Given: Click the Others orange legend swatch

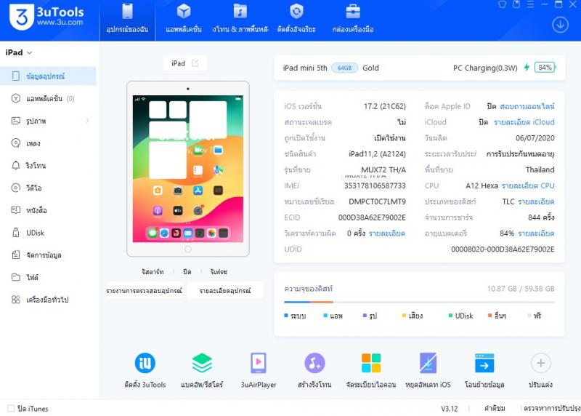Looking at the screenshot, I should click(x=489, y=316).
